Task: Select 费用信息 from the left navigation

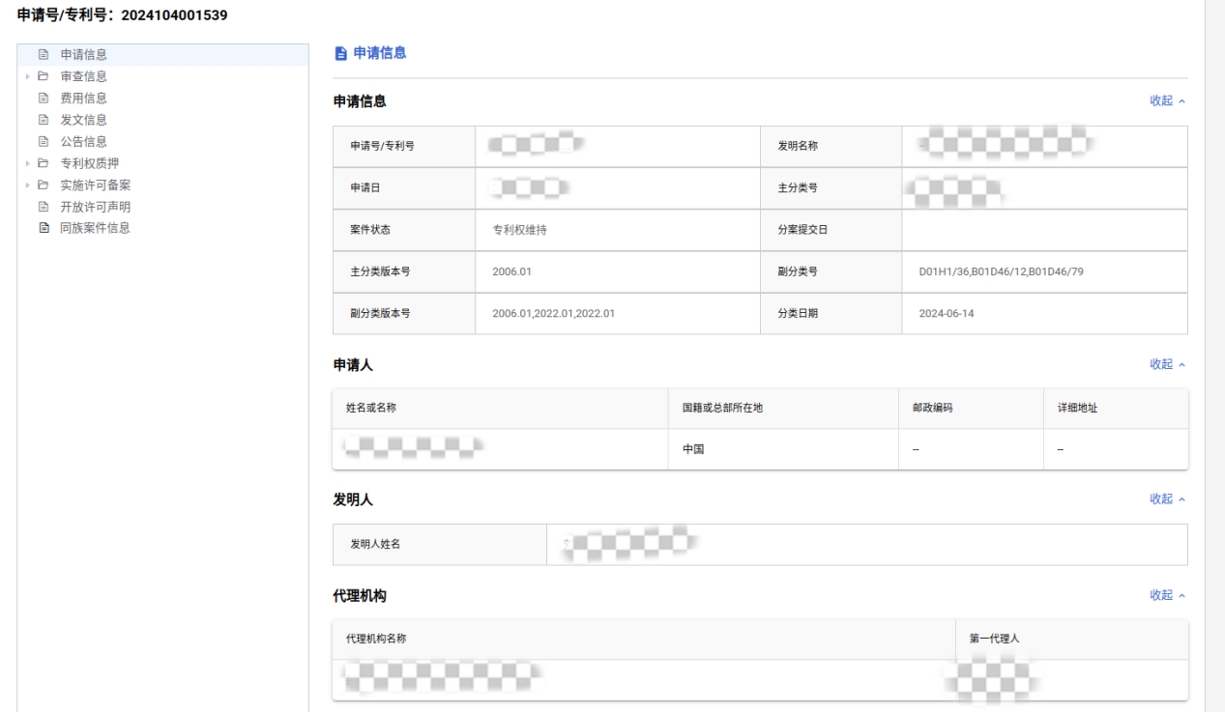Action: point(83,98)
